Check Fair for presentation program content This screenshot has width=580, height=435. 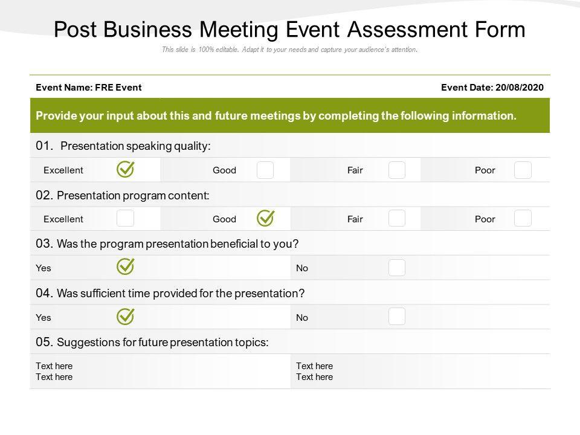(x=397, y=218)
